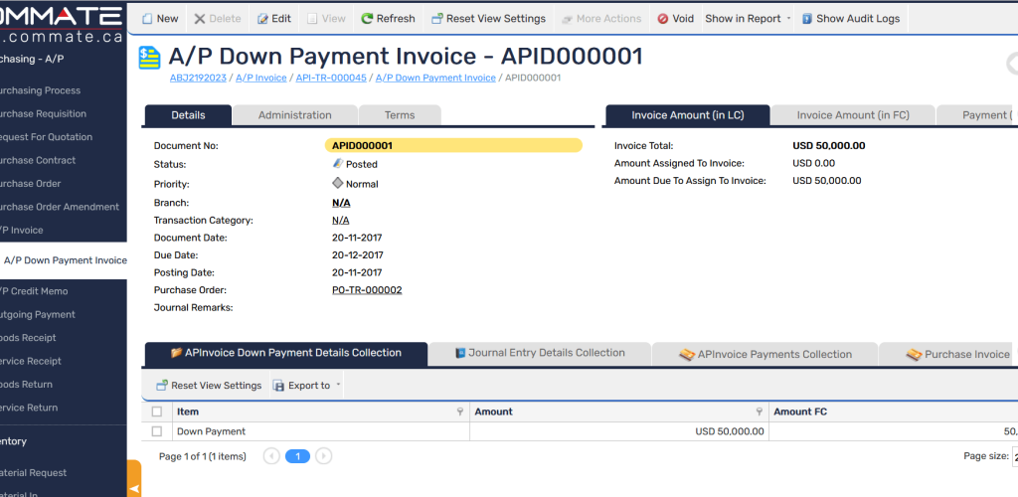Image resolution: width=1018 pixels, height=497 pixels.
Task: Open purchase order PO-TR-000002 link
Action: (367, 290)
